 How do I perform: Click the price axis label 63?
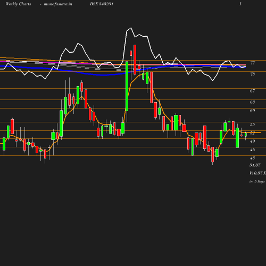[253, 102]
